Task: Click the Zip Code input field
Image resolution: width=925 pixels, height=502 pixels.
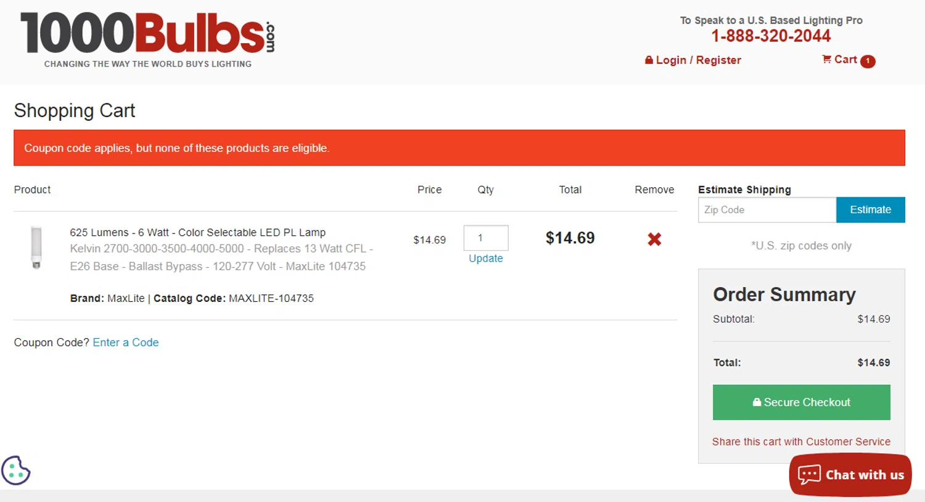Action: pyautogui.click(x=767, y=210)
